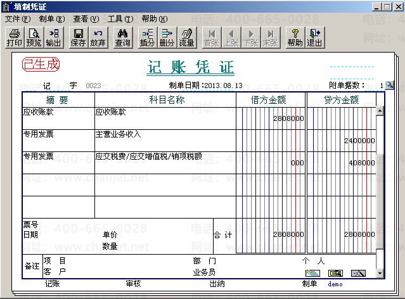
Task: Open the 制单 menu
Action: [51, 19]
